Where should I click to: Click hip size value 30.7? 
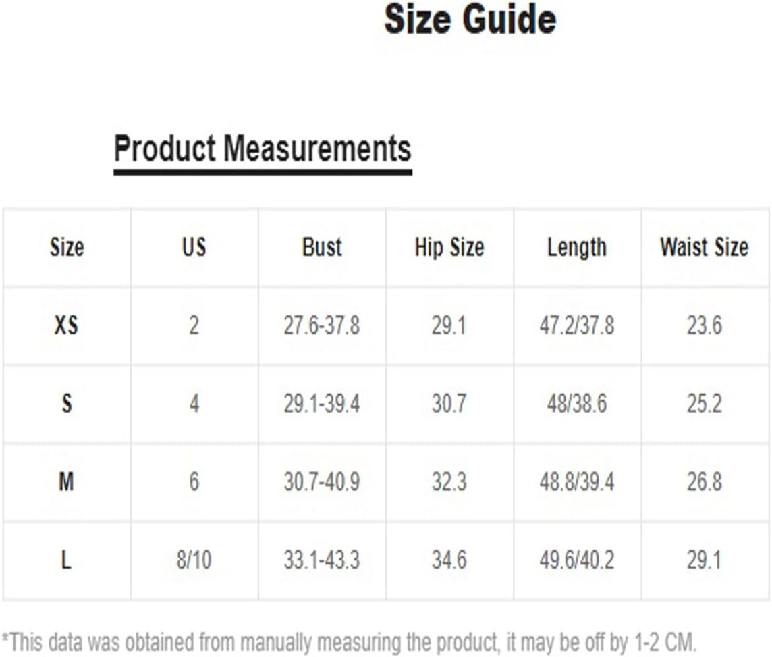coord(449,403)
